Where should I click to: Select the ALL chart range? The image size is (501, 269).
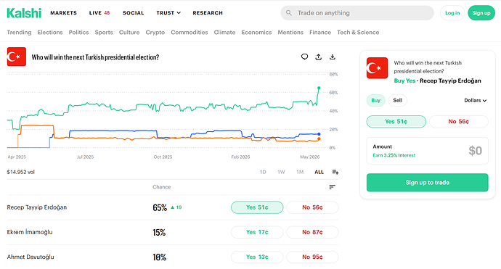319,172
